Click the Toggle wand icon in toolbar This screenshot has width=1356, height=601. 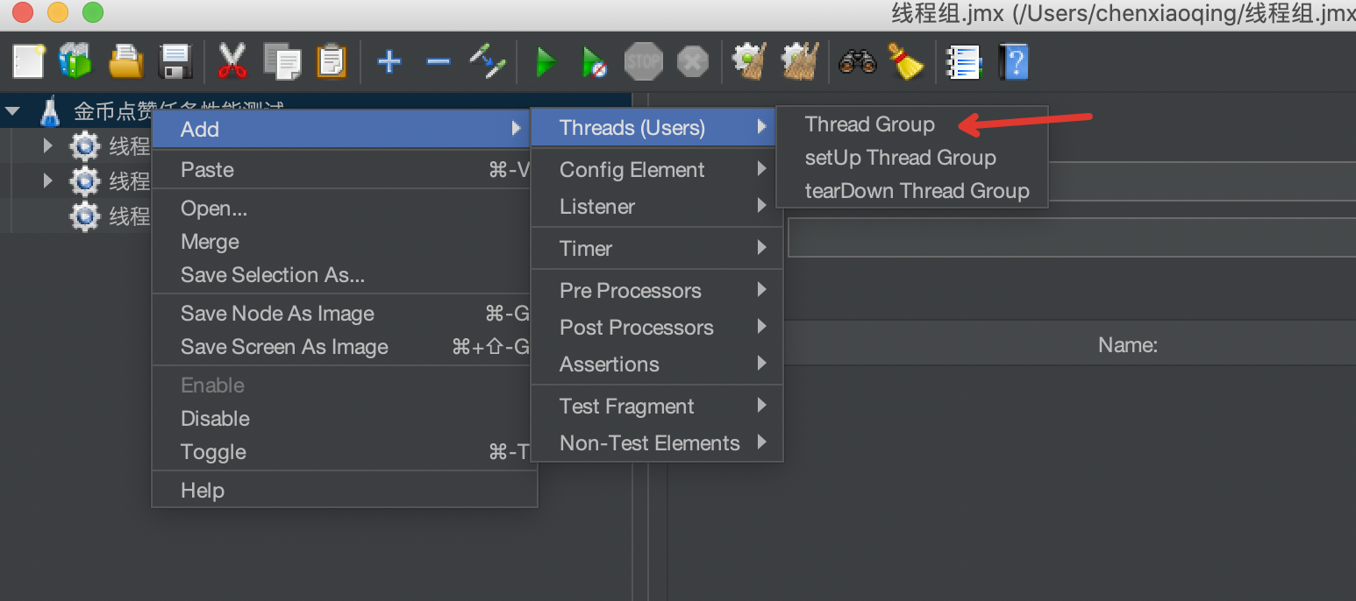pyautogui.click(x=487, y=62)
